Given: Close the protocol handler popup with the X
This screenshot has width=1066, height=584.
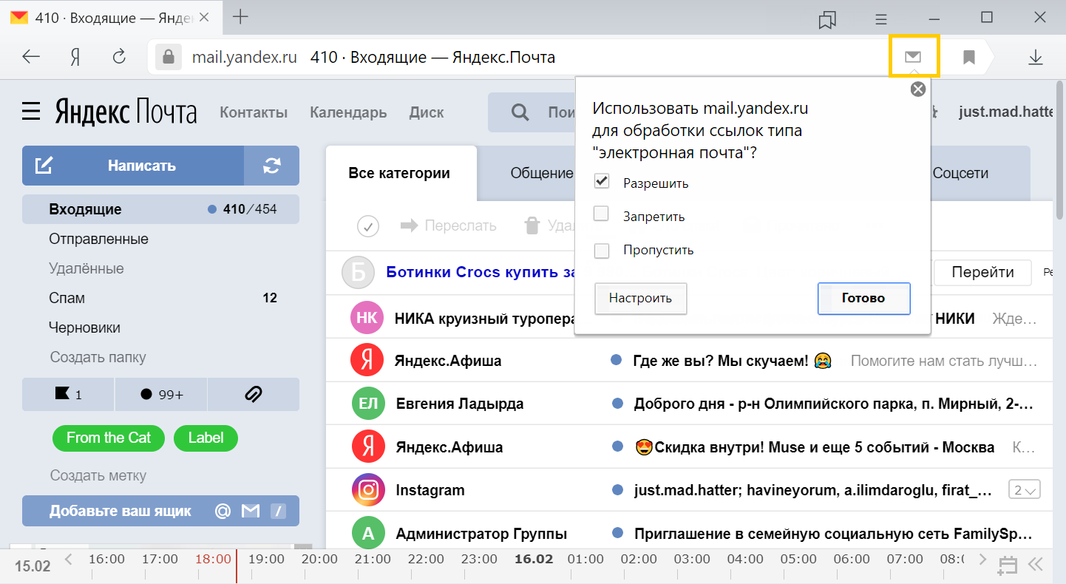Looking at the screenshot, I should click(917, 89).
